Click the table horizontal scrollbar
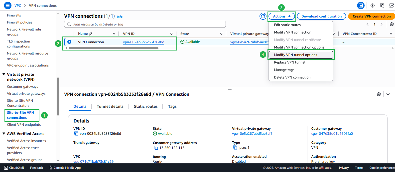The image size is (395, 172). coord(114,48)
